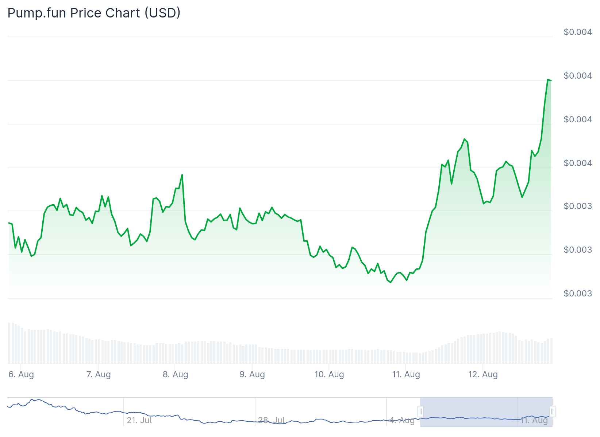
Task: Click the lowest price point just before the 11. Aug label
Action: pos(391,282)
